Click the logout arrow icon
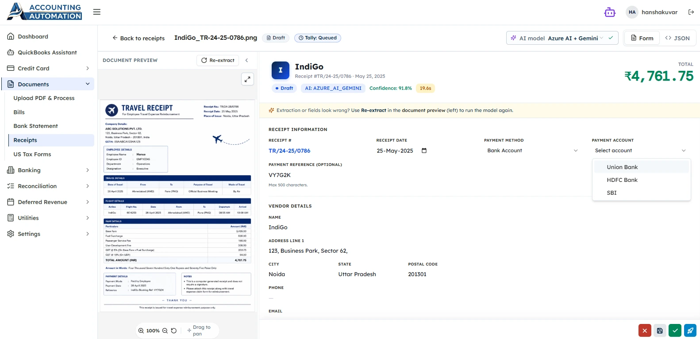Screen dimensions: 700x339 click(691, 12)
